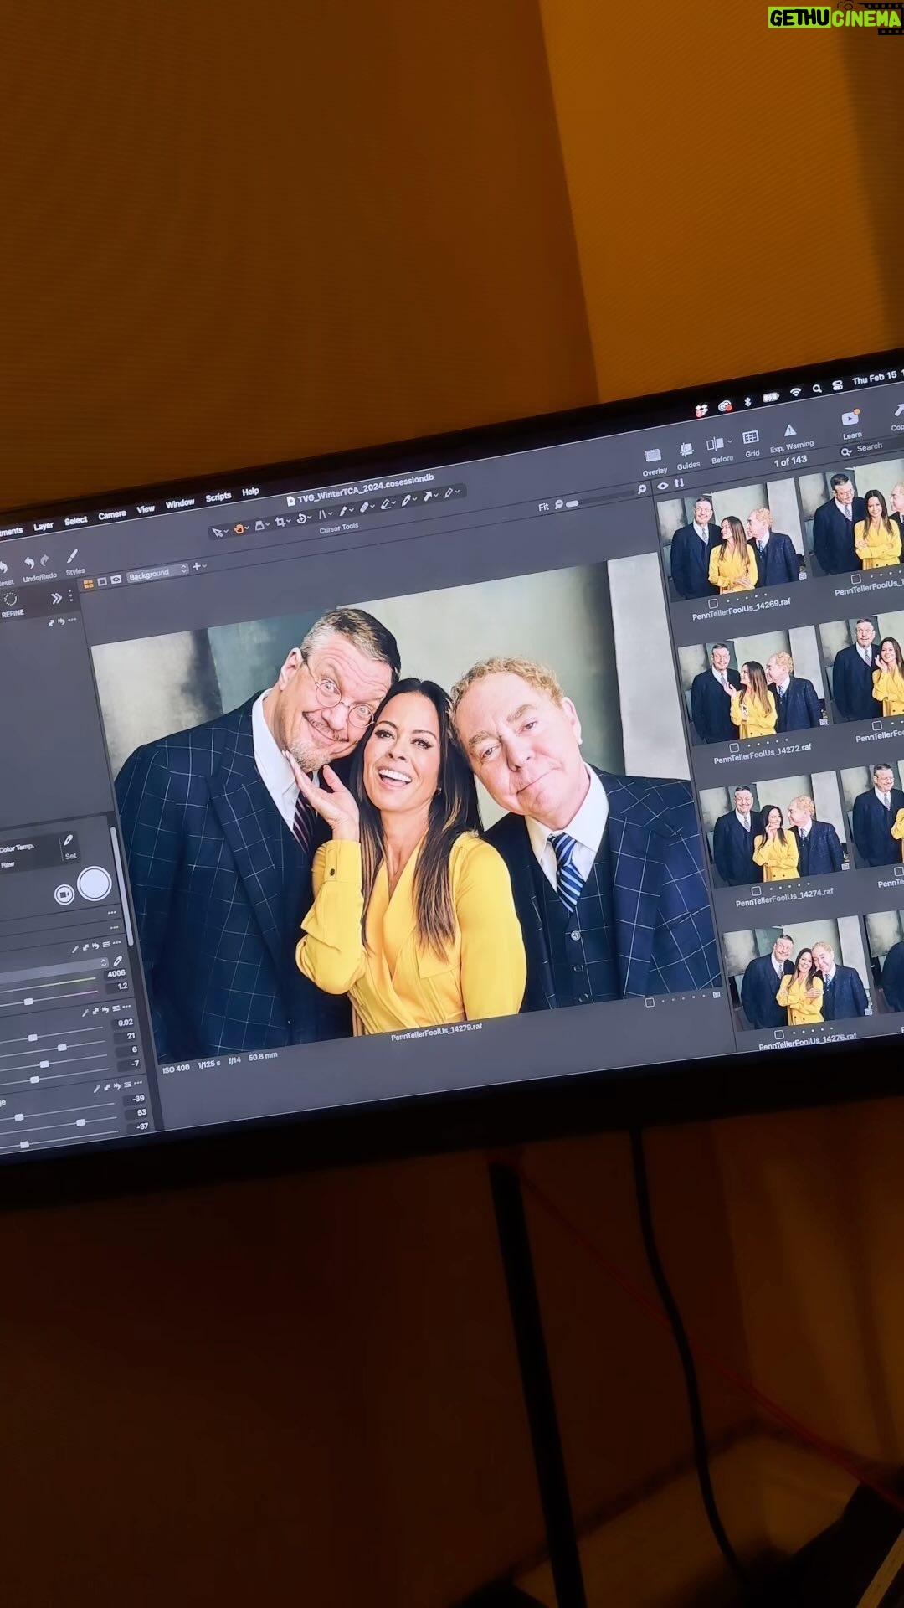Viewport: 904px width, 1608px height.
Task: Select the Pan hand cursor tool
Action: tap(239, 528)
